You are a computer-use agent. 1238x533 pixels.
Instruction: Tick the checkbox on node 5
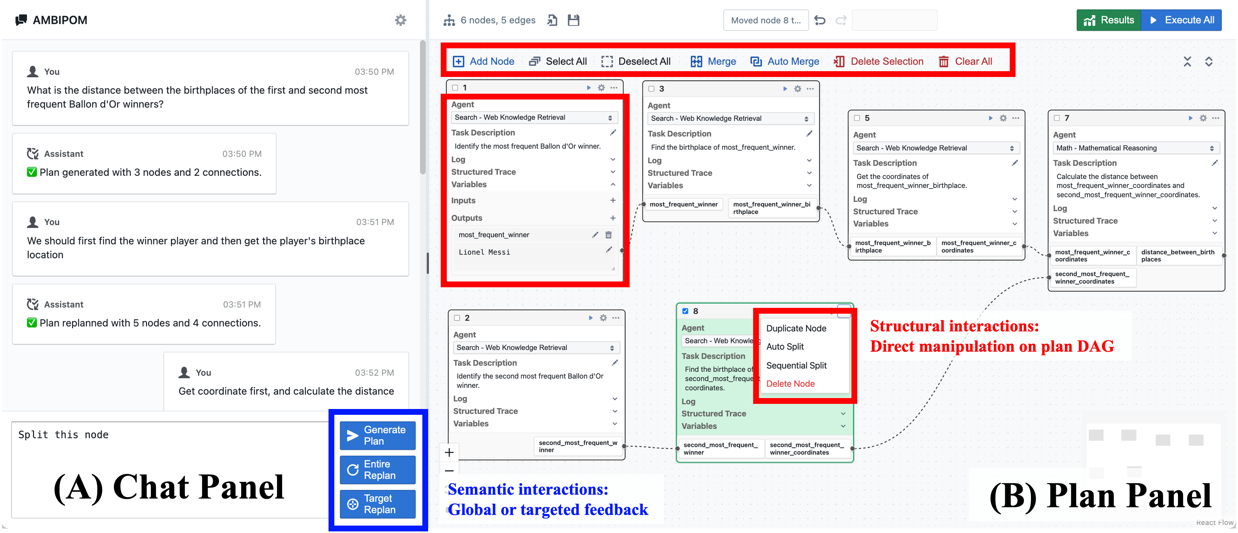point(856,118)
